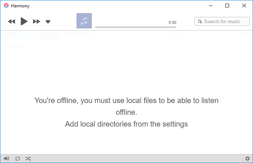Start playback with the Play button
The image size is (253, 163).
tap(24, 21)
